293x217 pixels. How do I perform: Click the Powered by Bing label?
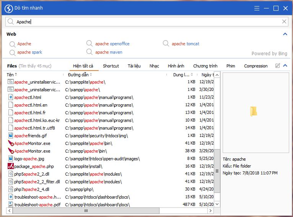click(269, 54)
